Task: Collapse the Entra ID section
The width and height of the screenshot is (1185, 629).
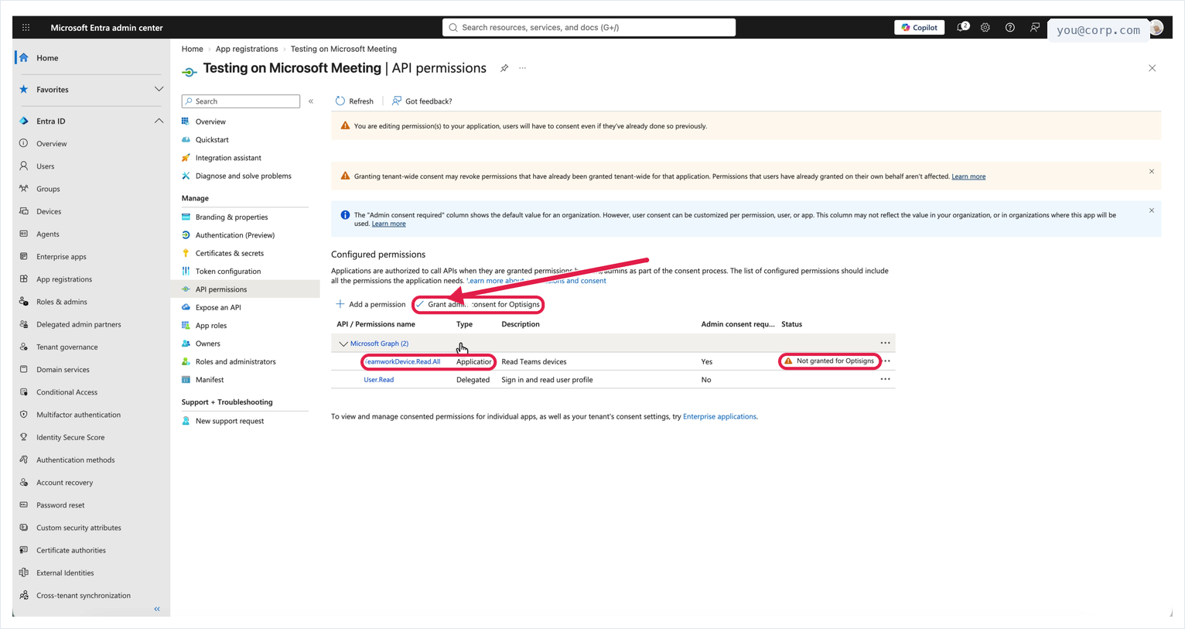Action: click(159, 121)
